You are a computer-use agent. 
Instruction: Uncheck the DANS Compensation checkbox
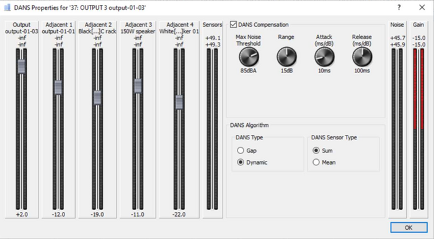(233, 25)
